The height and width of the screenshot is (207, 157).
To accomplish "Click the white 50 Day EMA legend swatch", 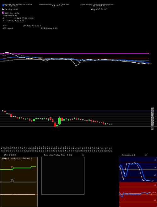I will tap(3, 9).
